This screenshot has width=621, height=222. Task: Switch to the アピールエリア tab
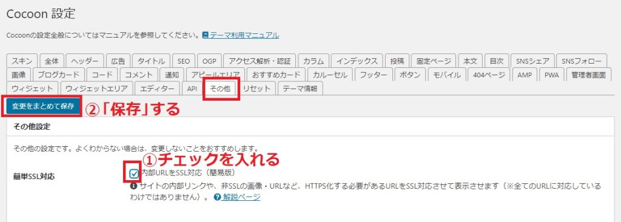[215, 75]
